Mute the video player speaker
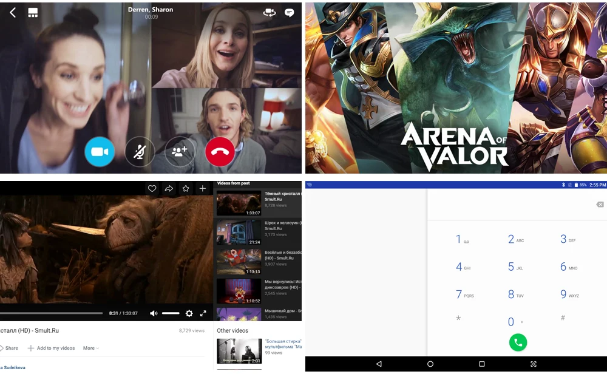This screenshot has width=607, height=374. pyautogui.click(x=154, y=313)
